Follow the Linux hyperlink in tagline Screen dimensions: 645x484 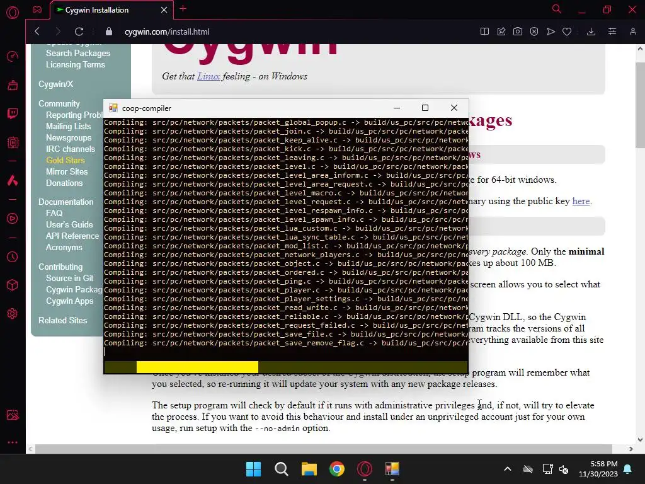pos(208,76)
